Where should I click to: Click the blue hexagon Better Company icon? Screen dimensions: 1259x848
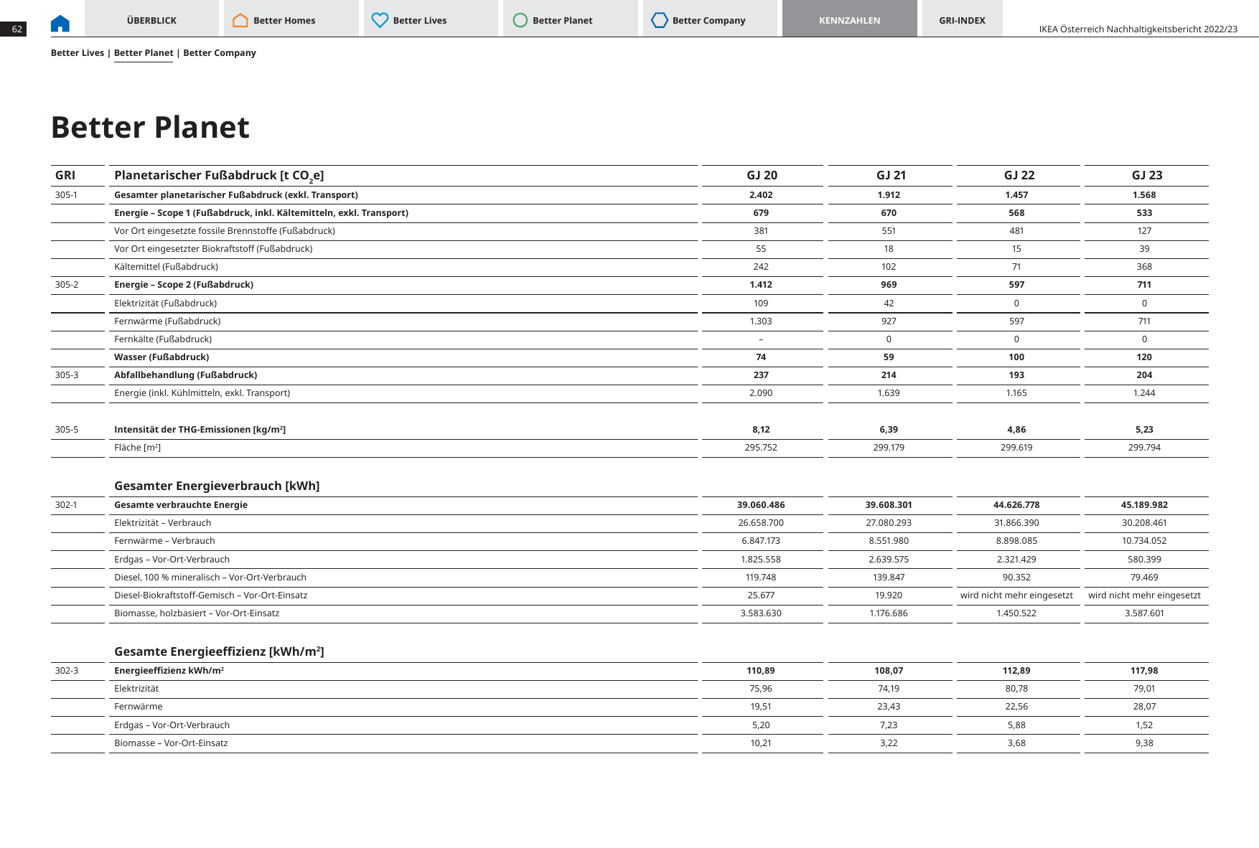(660, 20)
